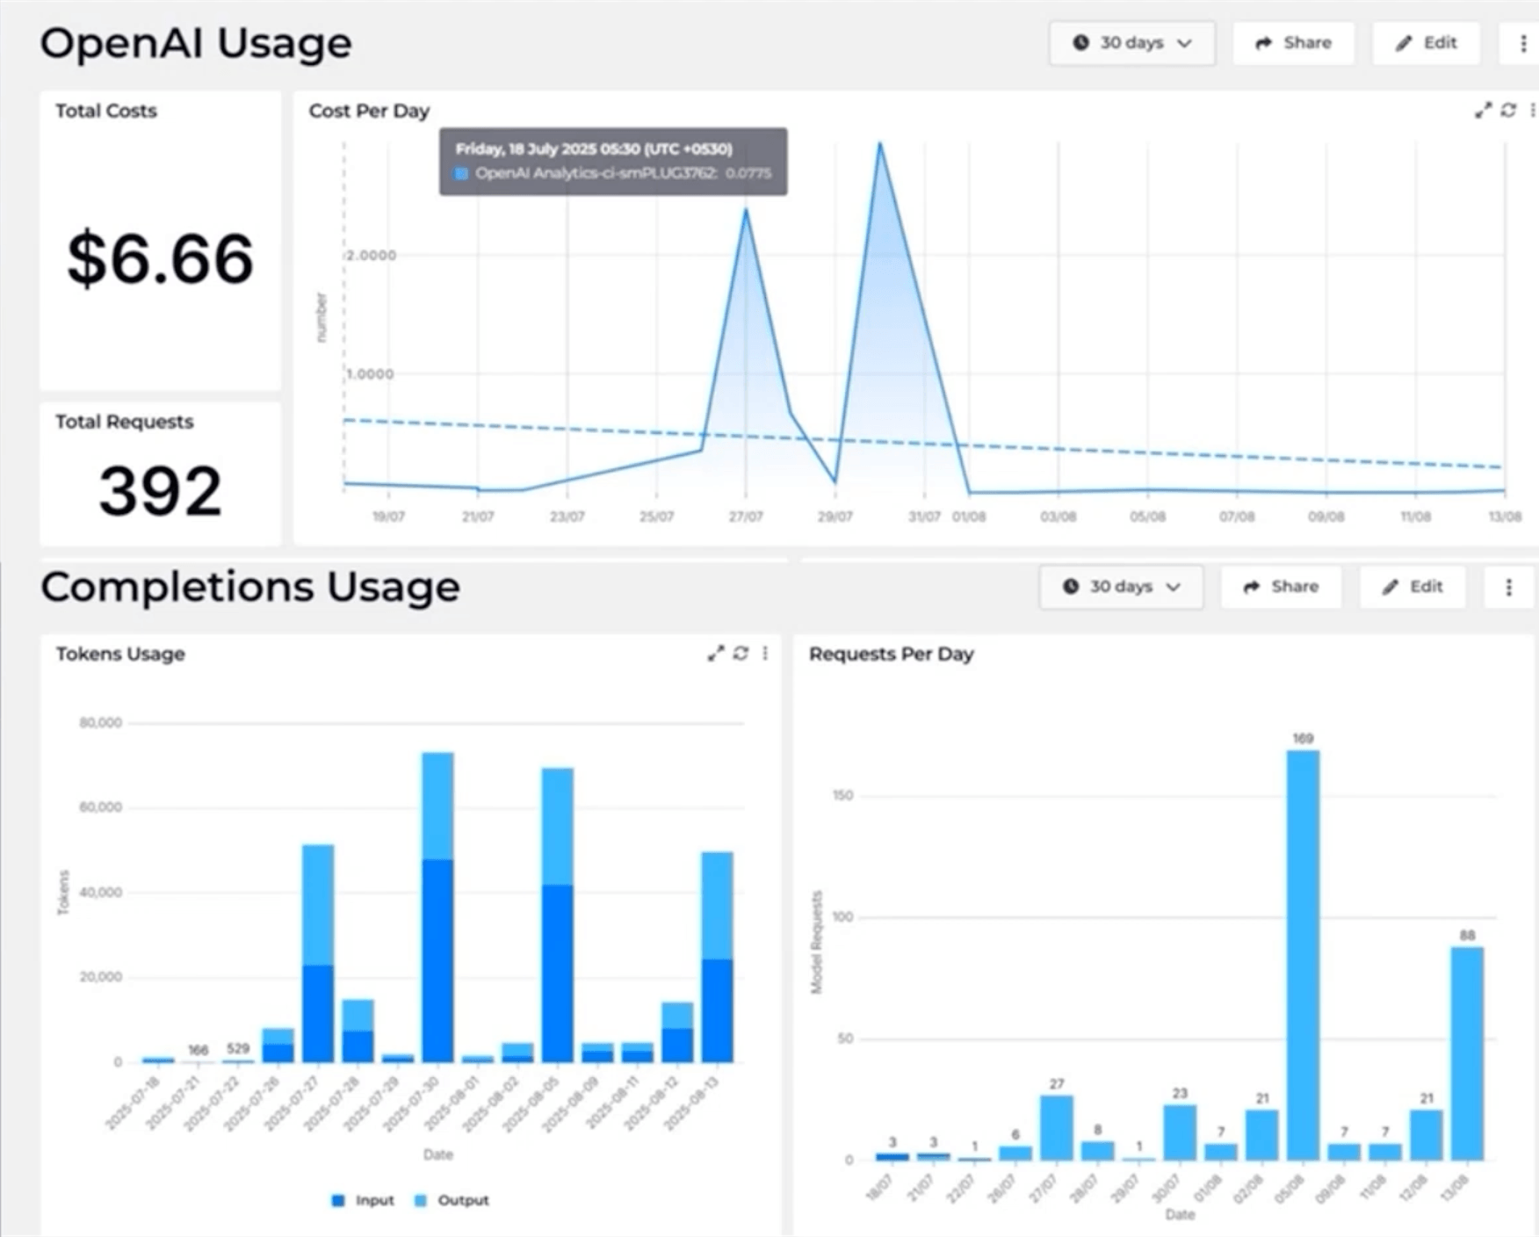The height and width of the screenshot is (1237, 1539).
Task: Click the 88 requests bar for 13/08
Action: pos(1466,1053)
